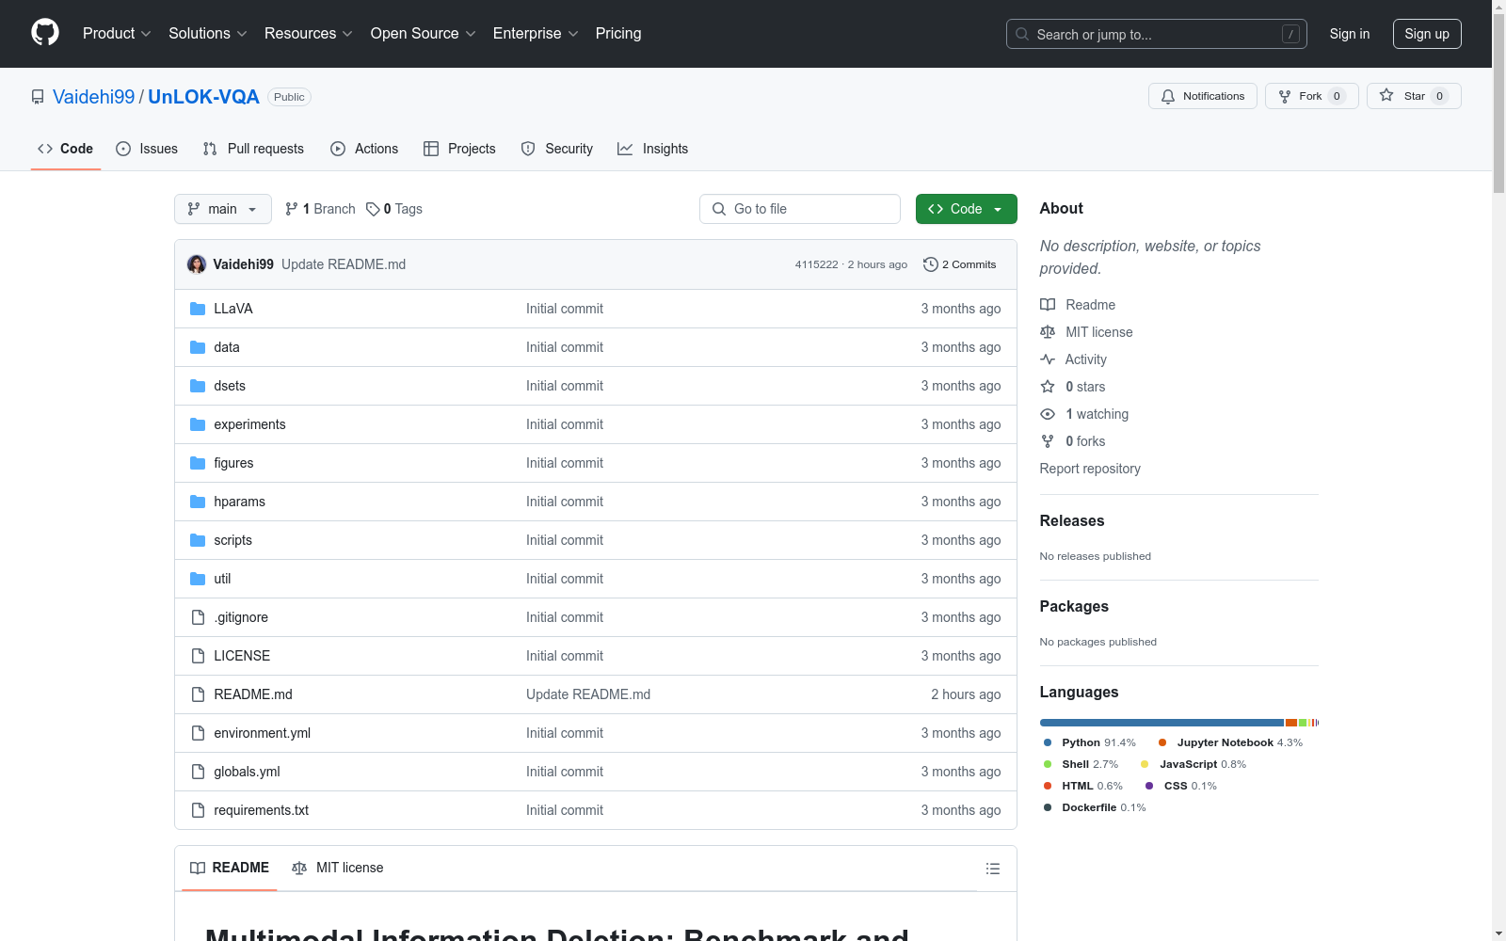Click the Activity pulse icon

pyautogui.click(x=1048, y=359)
